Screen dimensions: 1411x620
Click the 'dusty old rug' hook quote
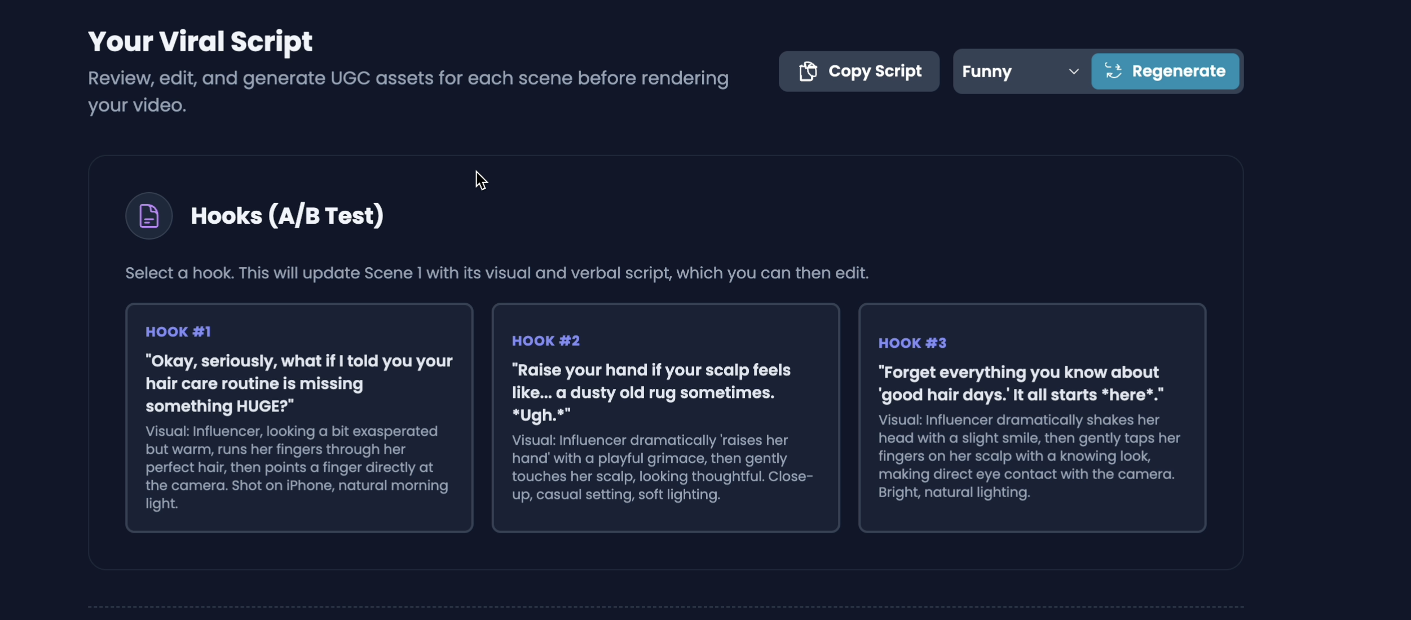(x=650, y=392)
